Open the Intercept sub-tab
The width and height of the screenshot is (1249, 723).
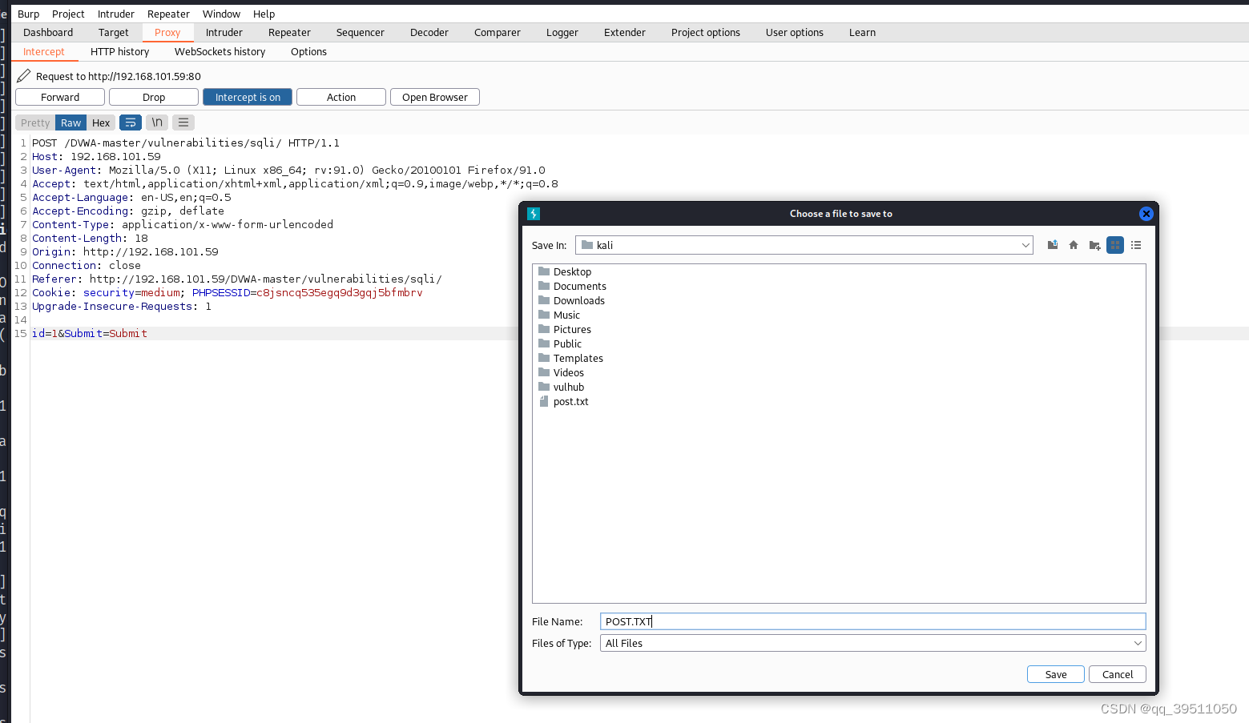(x=44, y=51)
